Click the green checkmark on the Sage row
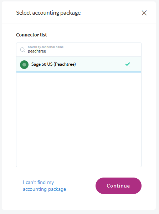The width and height of the screenshot is (159, 214). click(x=128, y=64)
